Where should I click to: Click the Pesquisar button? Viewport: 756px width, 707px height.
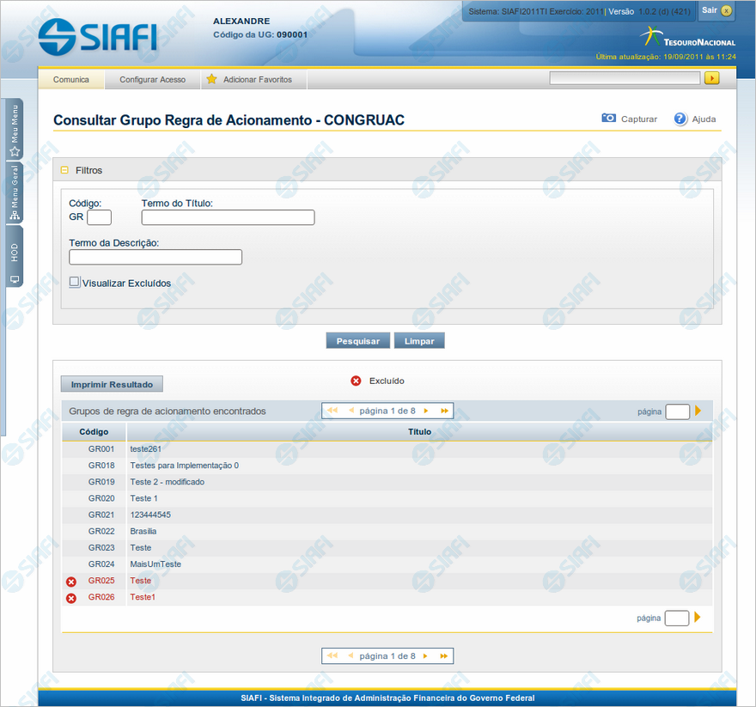pos(358,341)
